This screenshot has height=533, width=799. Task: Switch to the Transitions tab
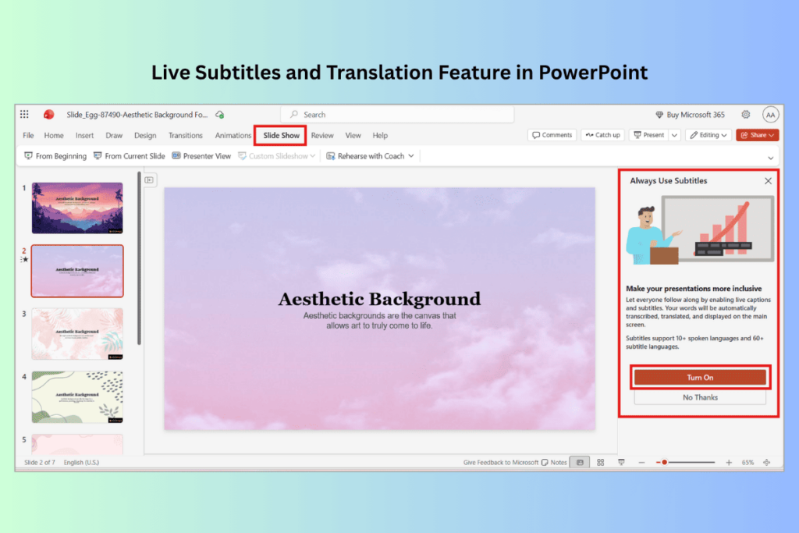[186, 135]
